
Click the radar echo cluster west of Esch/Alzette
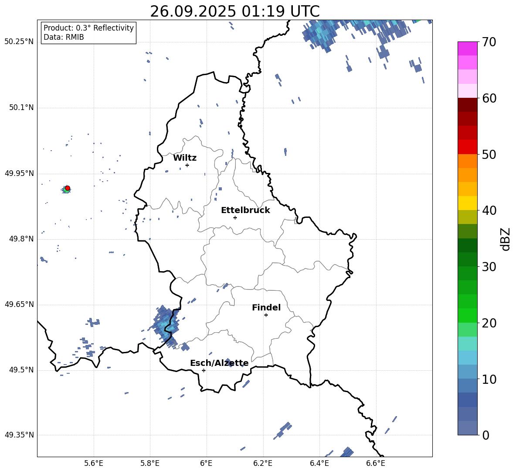pyautogui.click(x=166, y=326)
